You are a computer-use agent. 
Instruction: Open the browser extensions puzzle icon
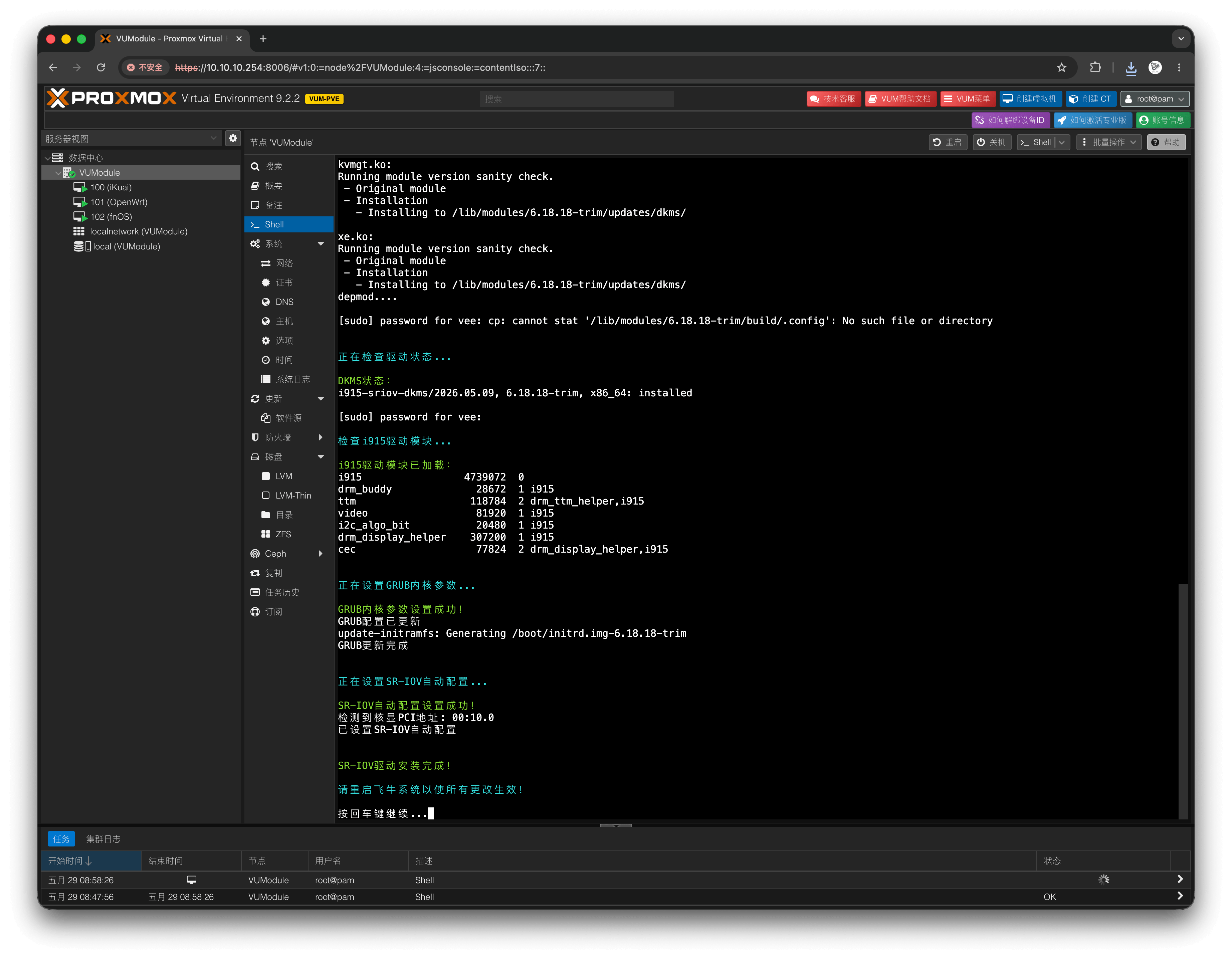[x=1095, y=68]
